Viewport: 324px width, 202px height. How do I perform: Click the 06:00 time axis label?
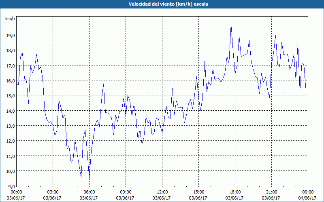89,192
